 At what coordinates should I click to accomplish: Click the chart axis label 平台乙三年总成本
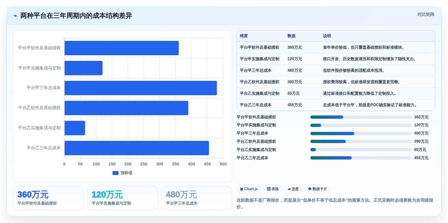(44, 148)
